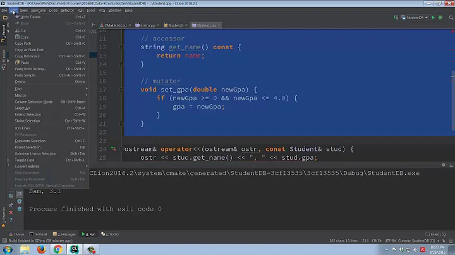Open the Event Log
The height and width of the screenshot is (255, 455).
[435, 234]
